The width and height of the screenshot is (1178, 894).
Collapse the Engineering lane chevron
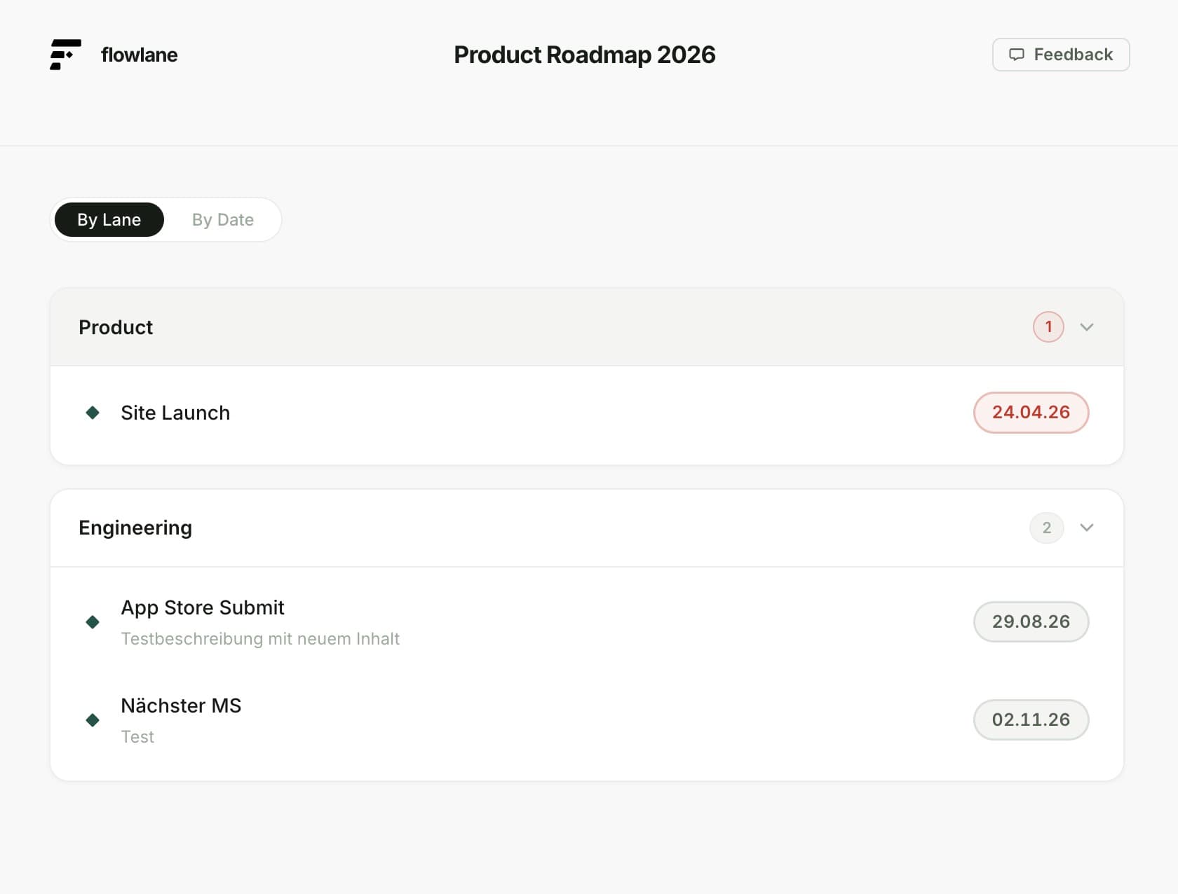1087,528
